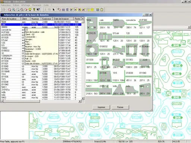Click the zoom-all crosshair magnifier icon
191x143 pixels.
point(22,10)
